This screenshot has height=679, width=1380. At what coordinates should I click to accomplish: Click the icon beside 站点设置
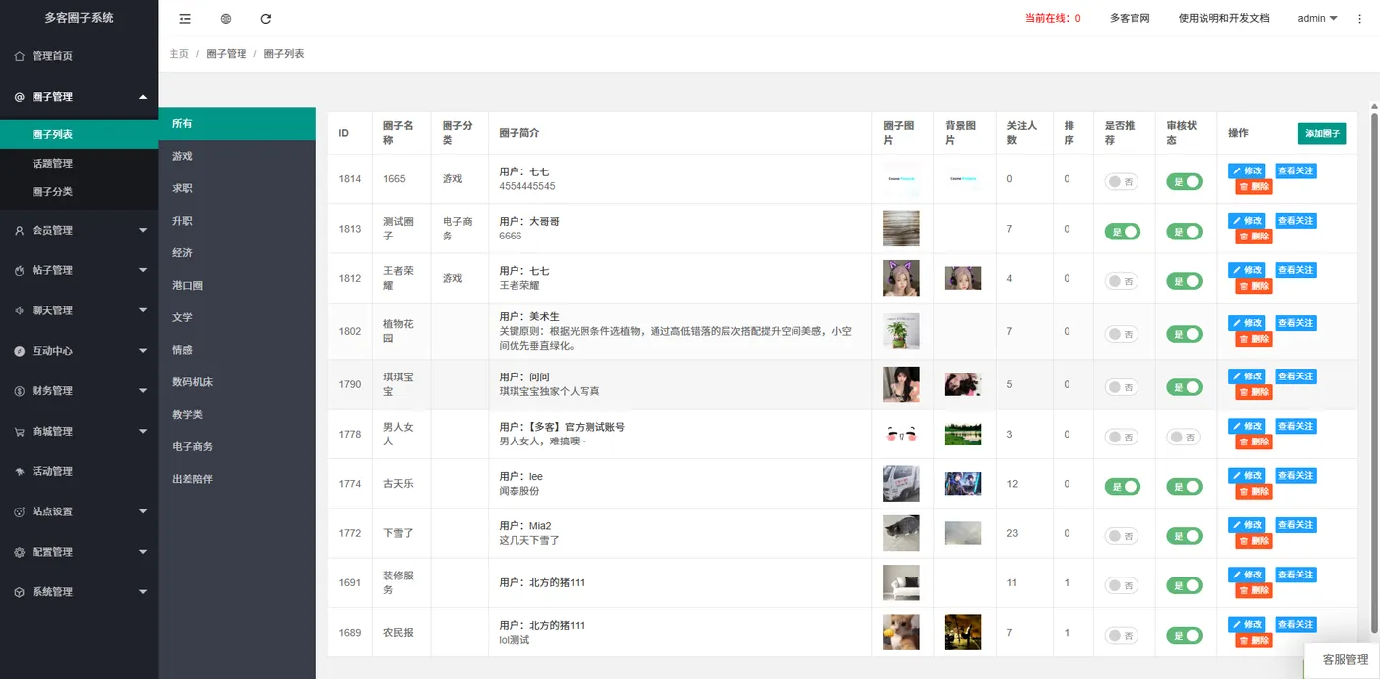pyautogui.click(x=20, y=512)
